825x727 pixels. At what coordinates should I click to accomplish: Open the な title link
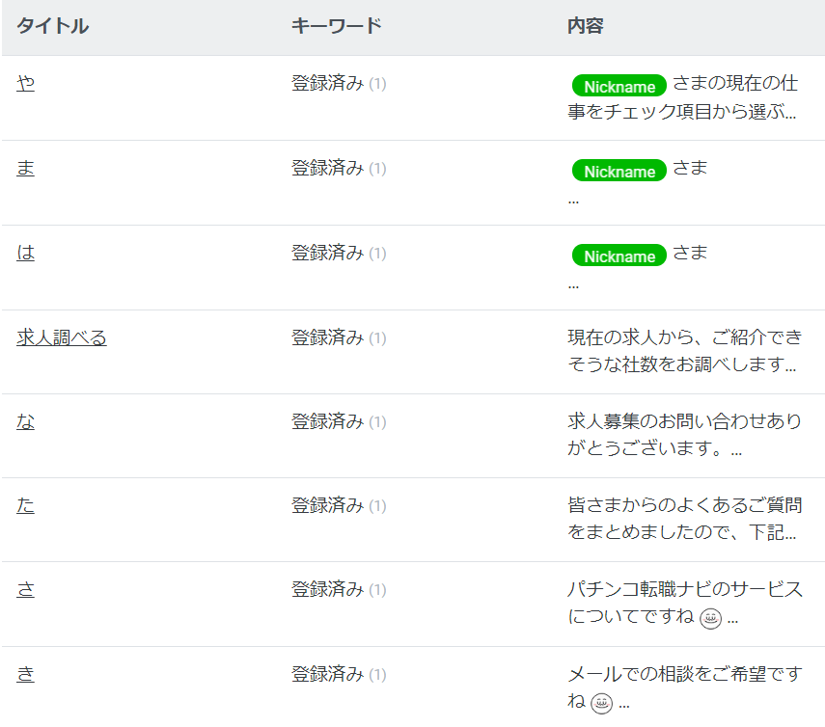[x=25, y=421]
